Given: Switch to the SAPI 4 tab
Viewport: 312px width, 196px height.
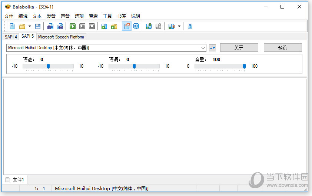Looking at the screenshot, I should [x=11, y=37].
